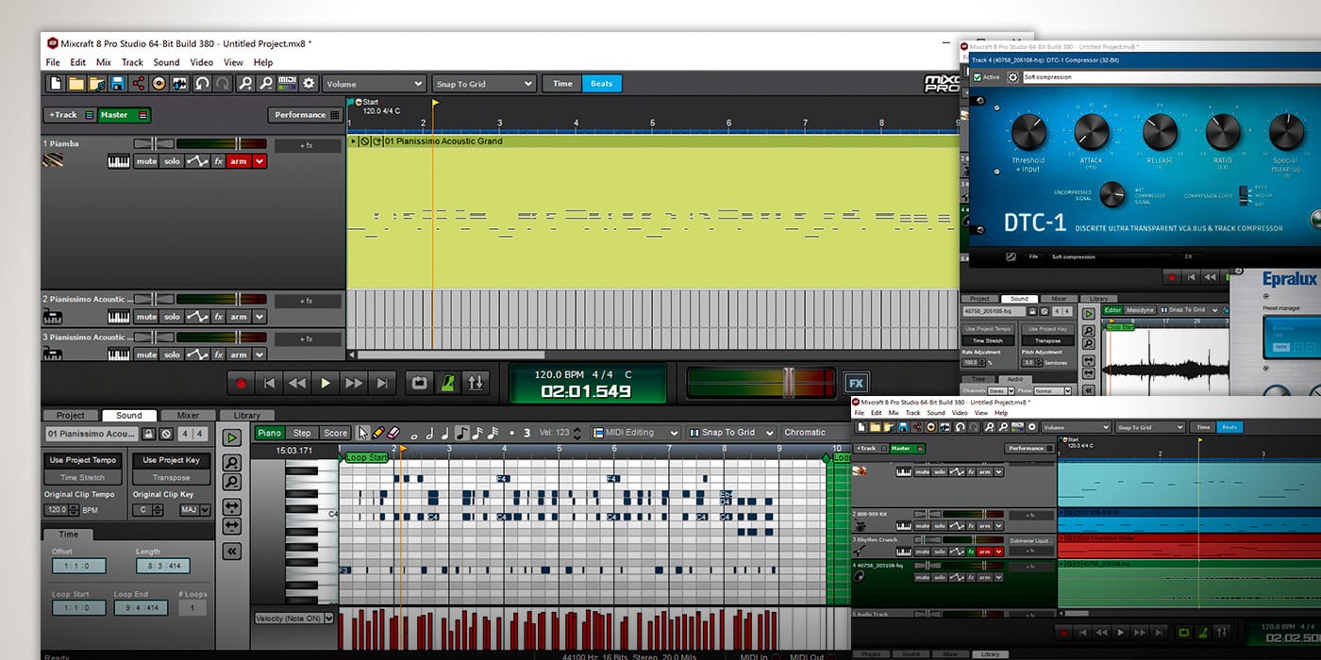Viewport: 1321px width, 660px height.
Task: Open the MIDI Editing dropdown
Action: pyautogui.click(x=635, y=433)
